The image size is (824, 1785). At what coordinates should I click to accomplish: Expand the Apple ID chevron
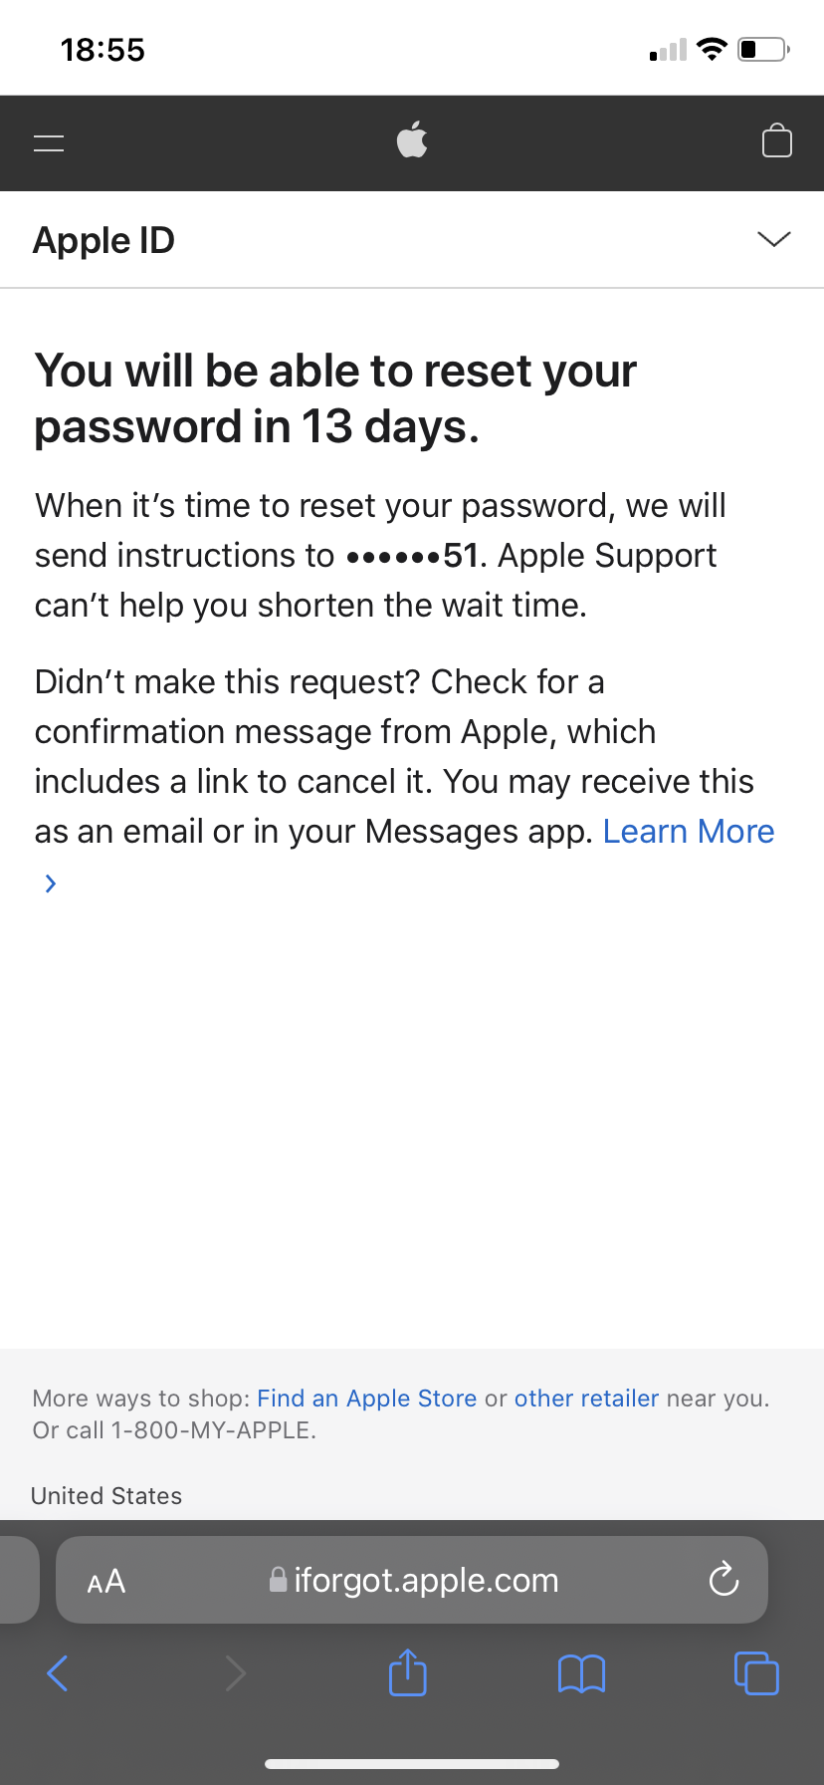pos(773,239)
